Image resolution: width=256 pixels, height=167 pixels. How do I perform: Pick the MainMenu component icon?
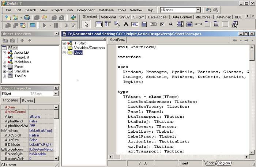coord(108,24)
